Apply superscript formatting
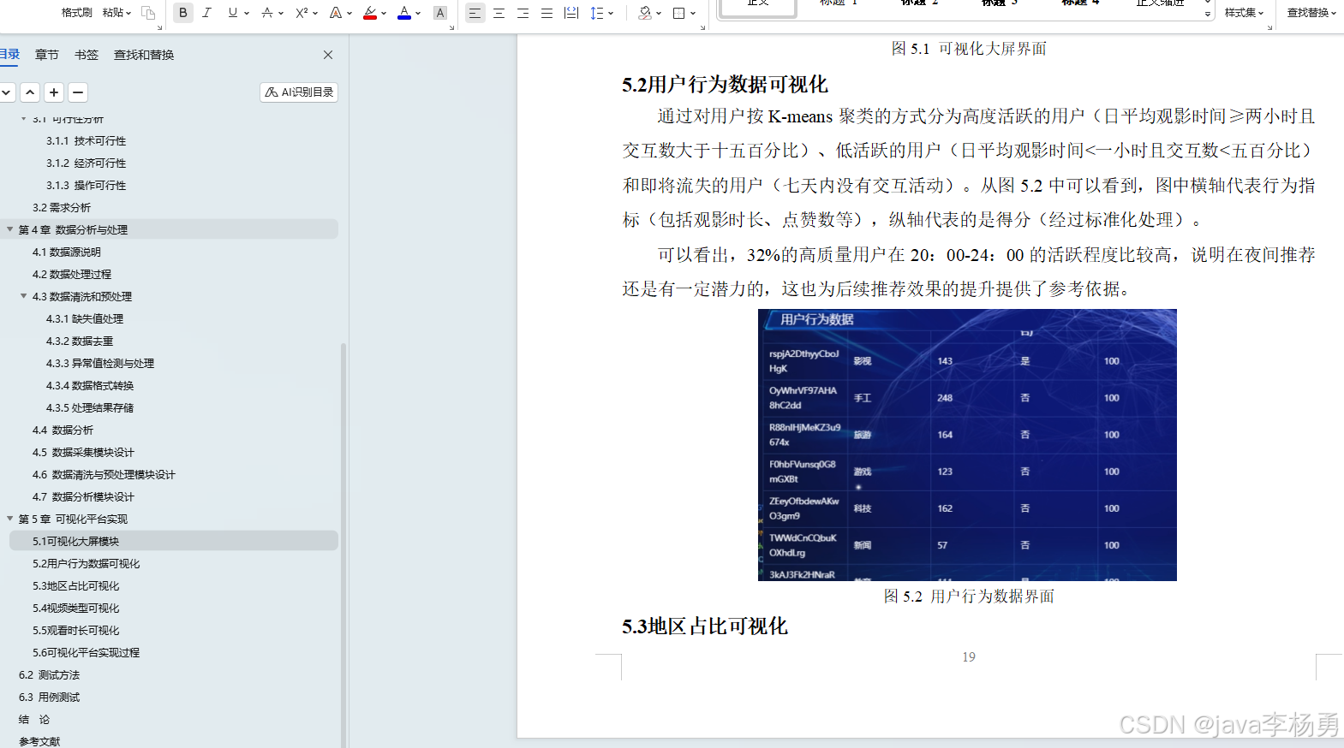This screenshot has width=1344, height=748. tap(302, 13)
